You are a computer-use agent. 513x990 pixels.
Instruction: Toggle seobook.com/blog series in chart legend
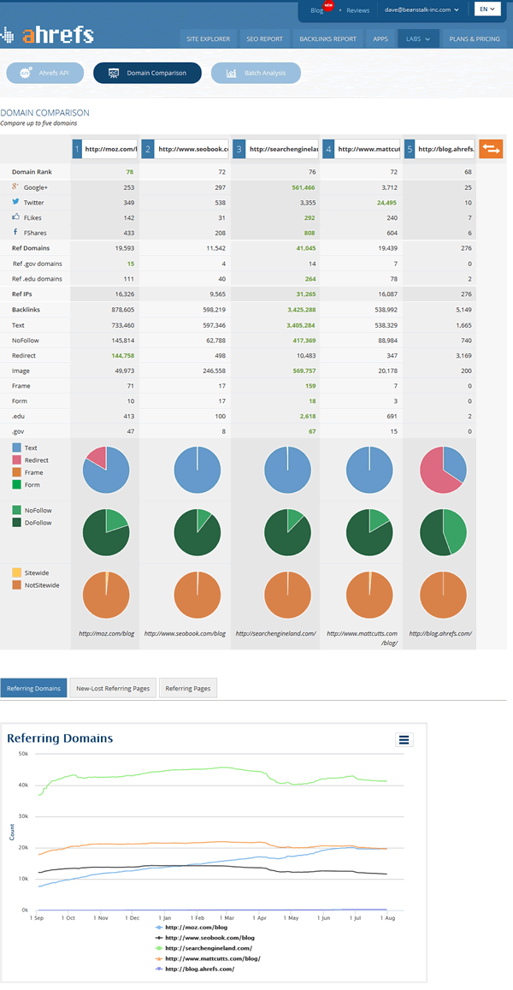205,938
